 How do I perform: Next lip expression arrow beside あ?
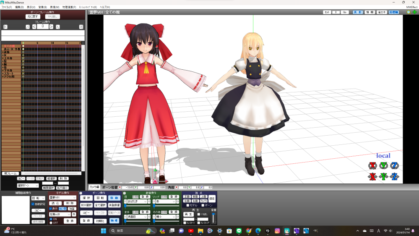pos(177,202)
